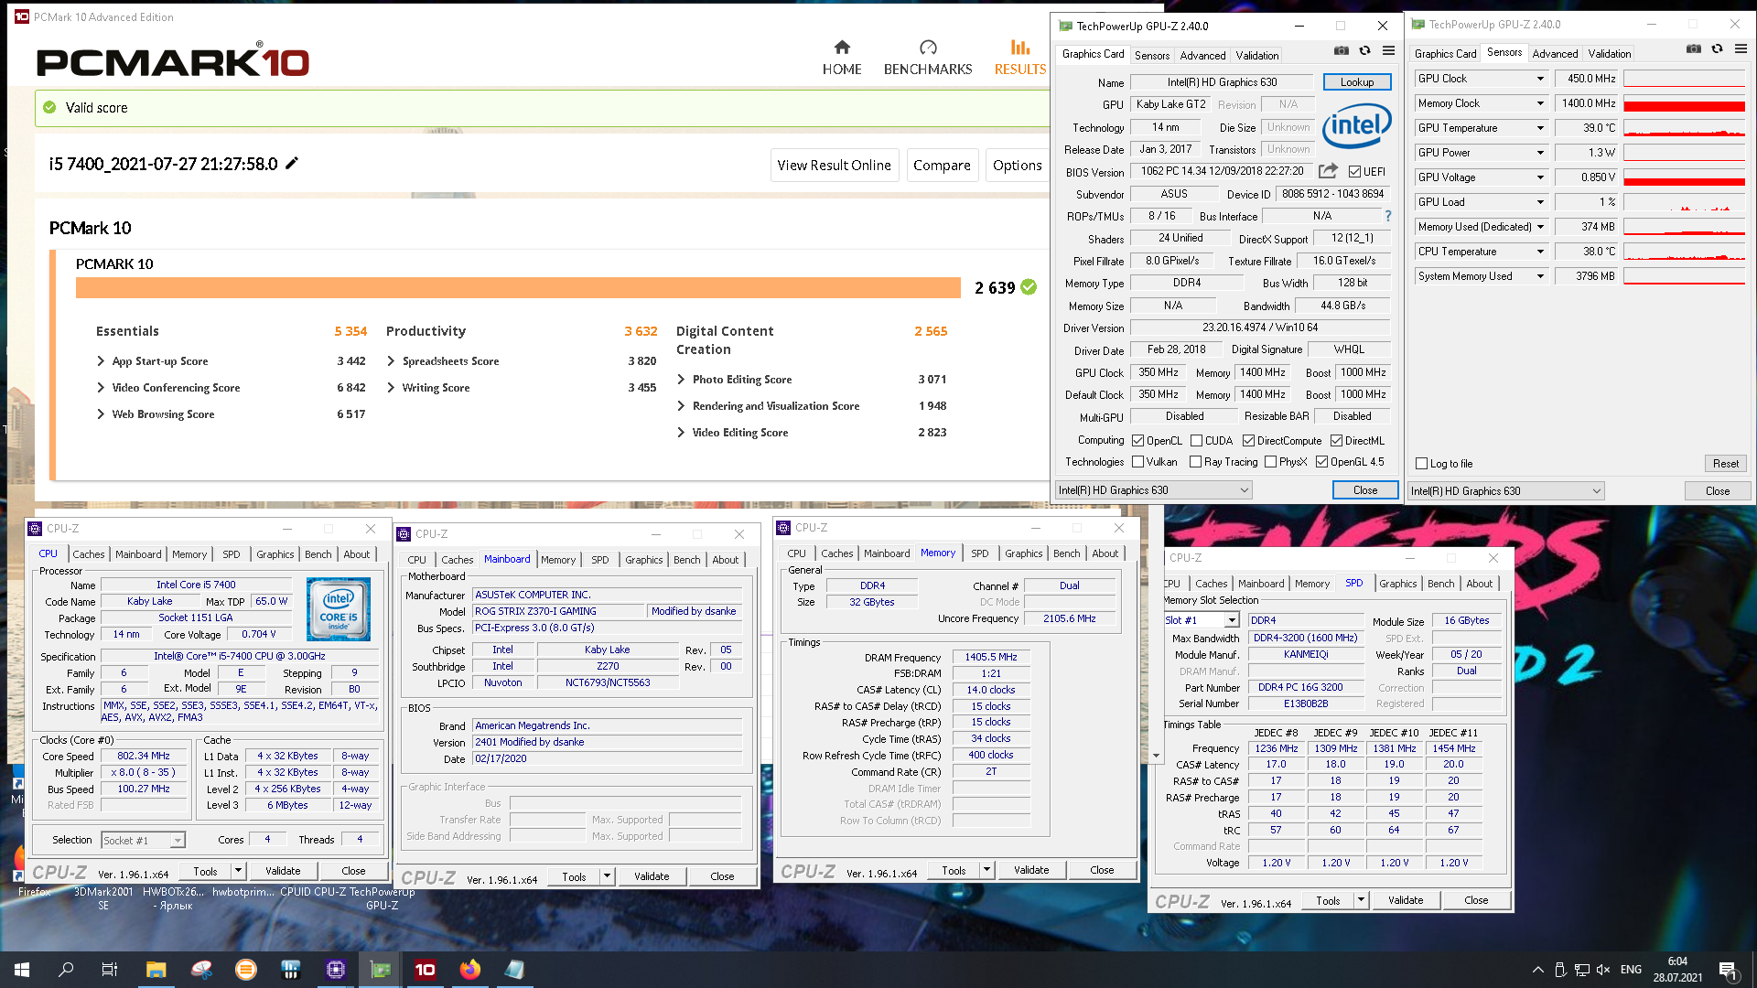Open the CPU Temperature sensor dropdown

click(1540, 252)
